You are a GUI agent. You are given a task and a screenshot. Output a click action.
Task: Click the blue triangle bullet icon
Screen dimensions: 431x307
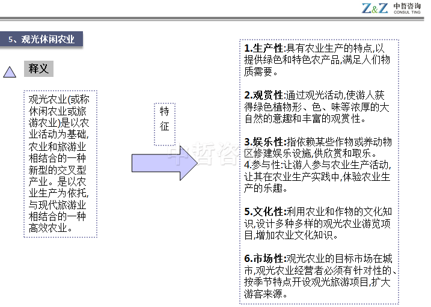[10, 72]
